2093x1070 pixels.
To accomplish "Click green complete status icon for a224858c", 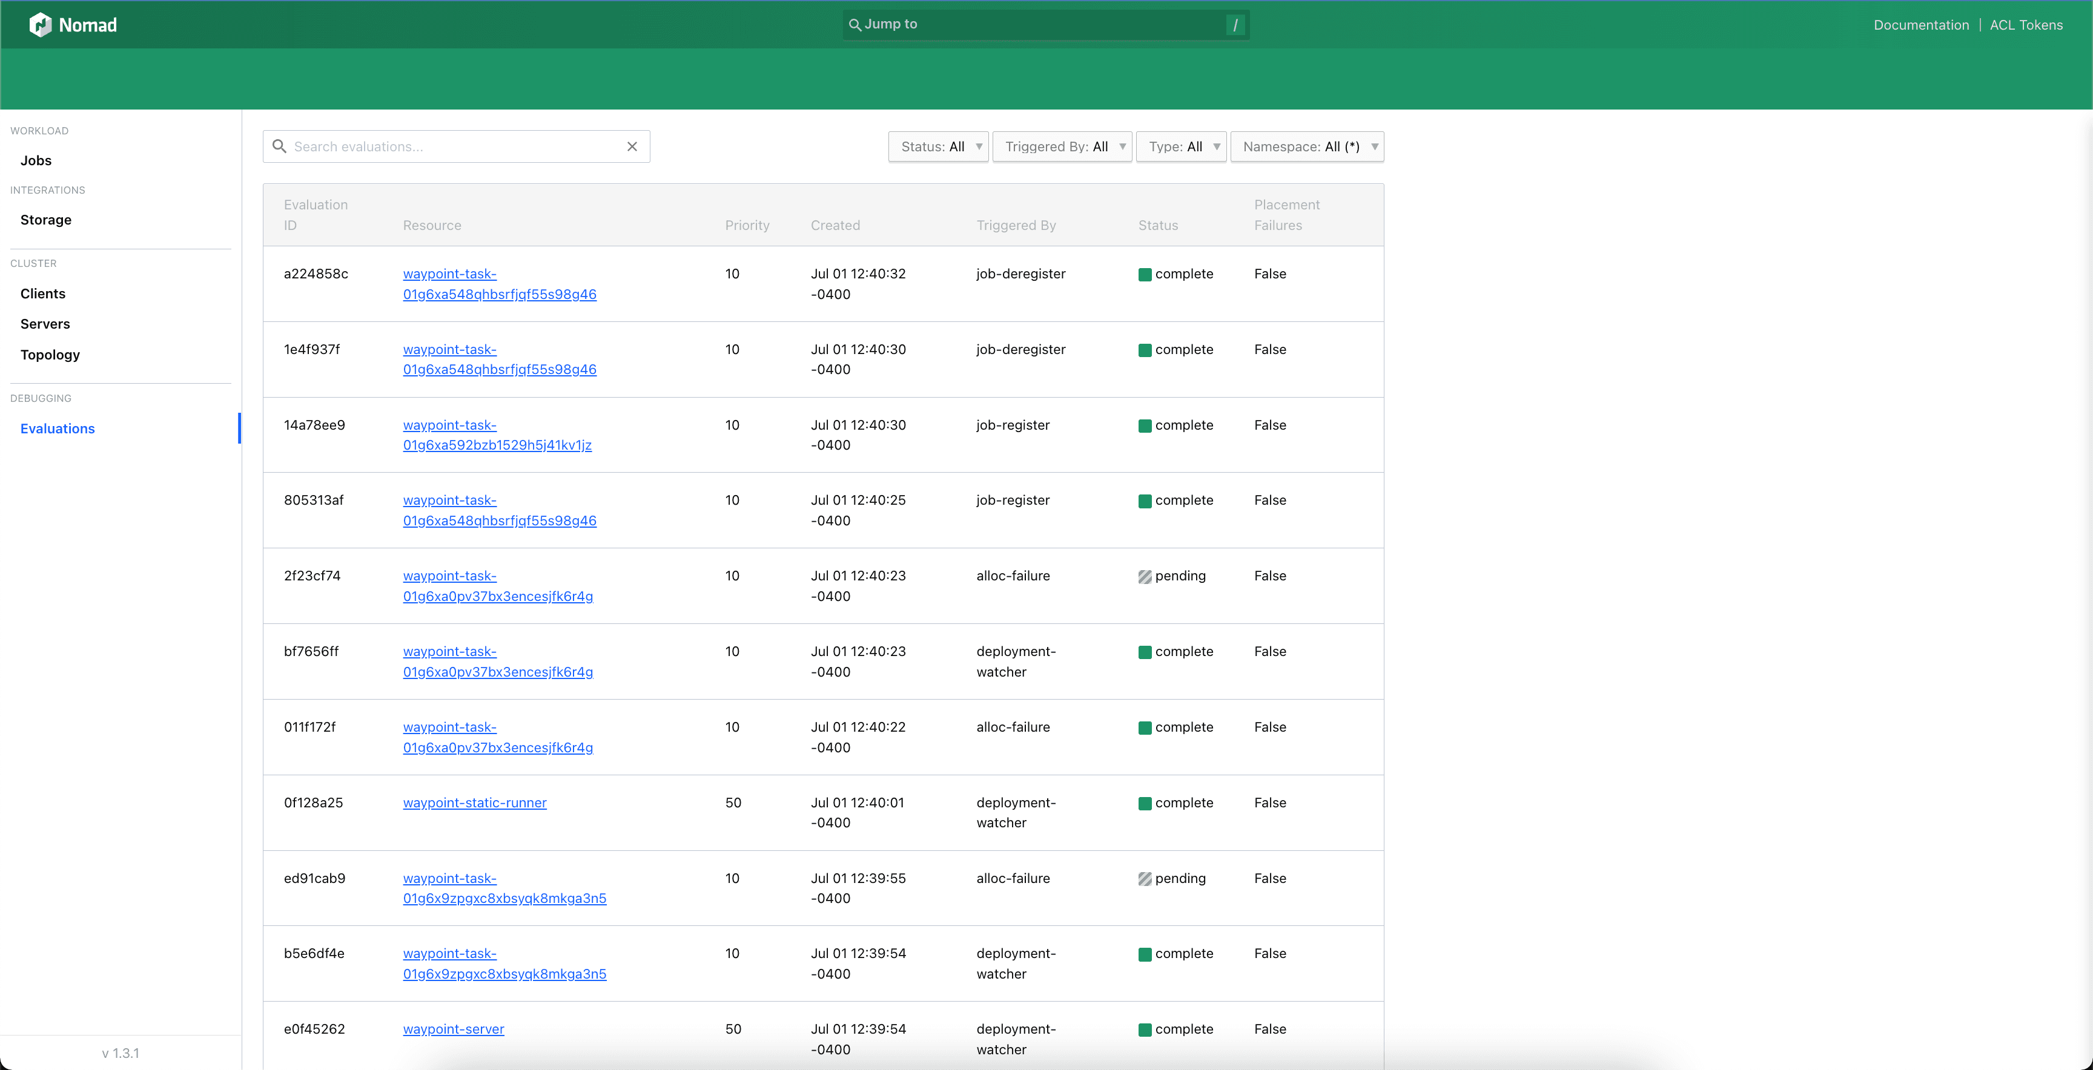I will 1145,274.
